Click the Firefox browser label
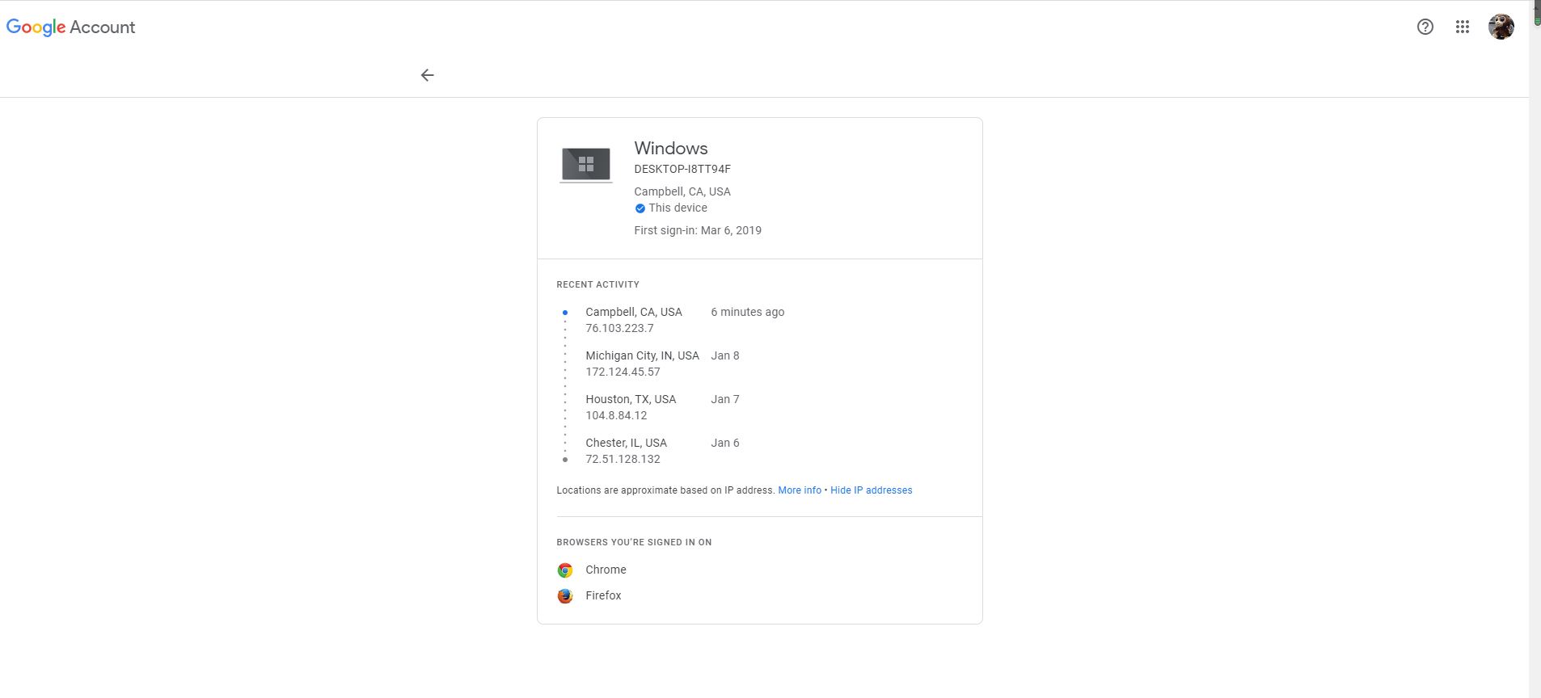The width and height of the screenshot is (1541, 698). pos(603,595)
